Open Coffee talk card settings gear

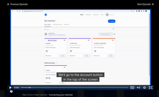click(89, 40)
